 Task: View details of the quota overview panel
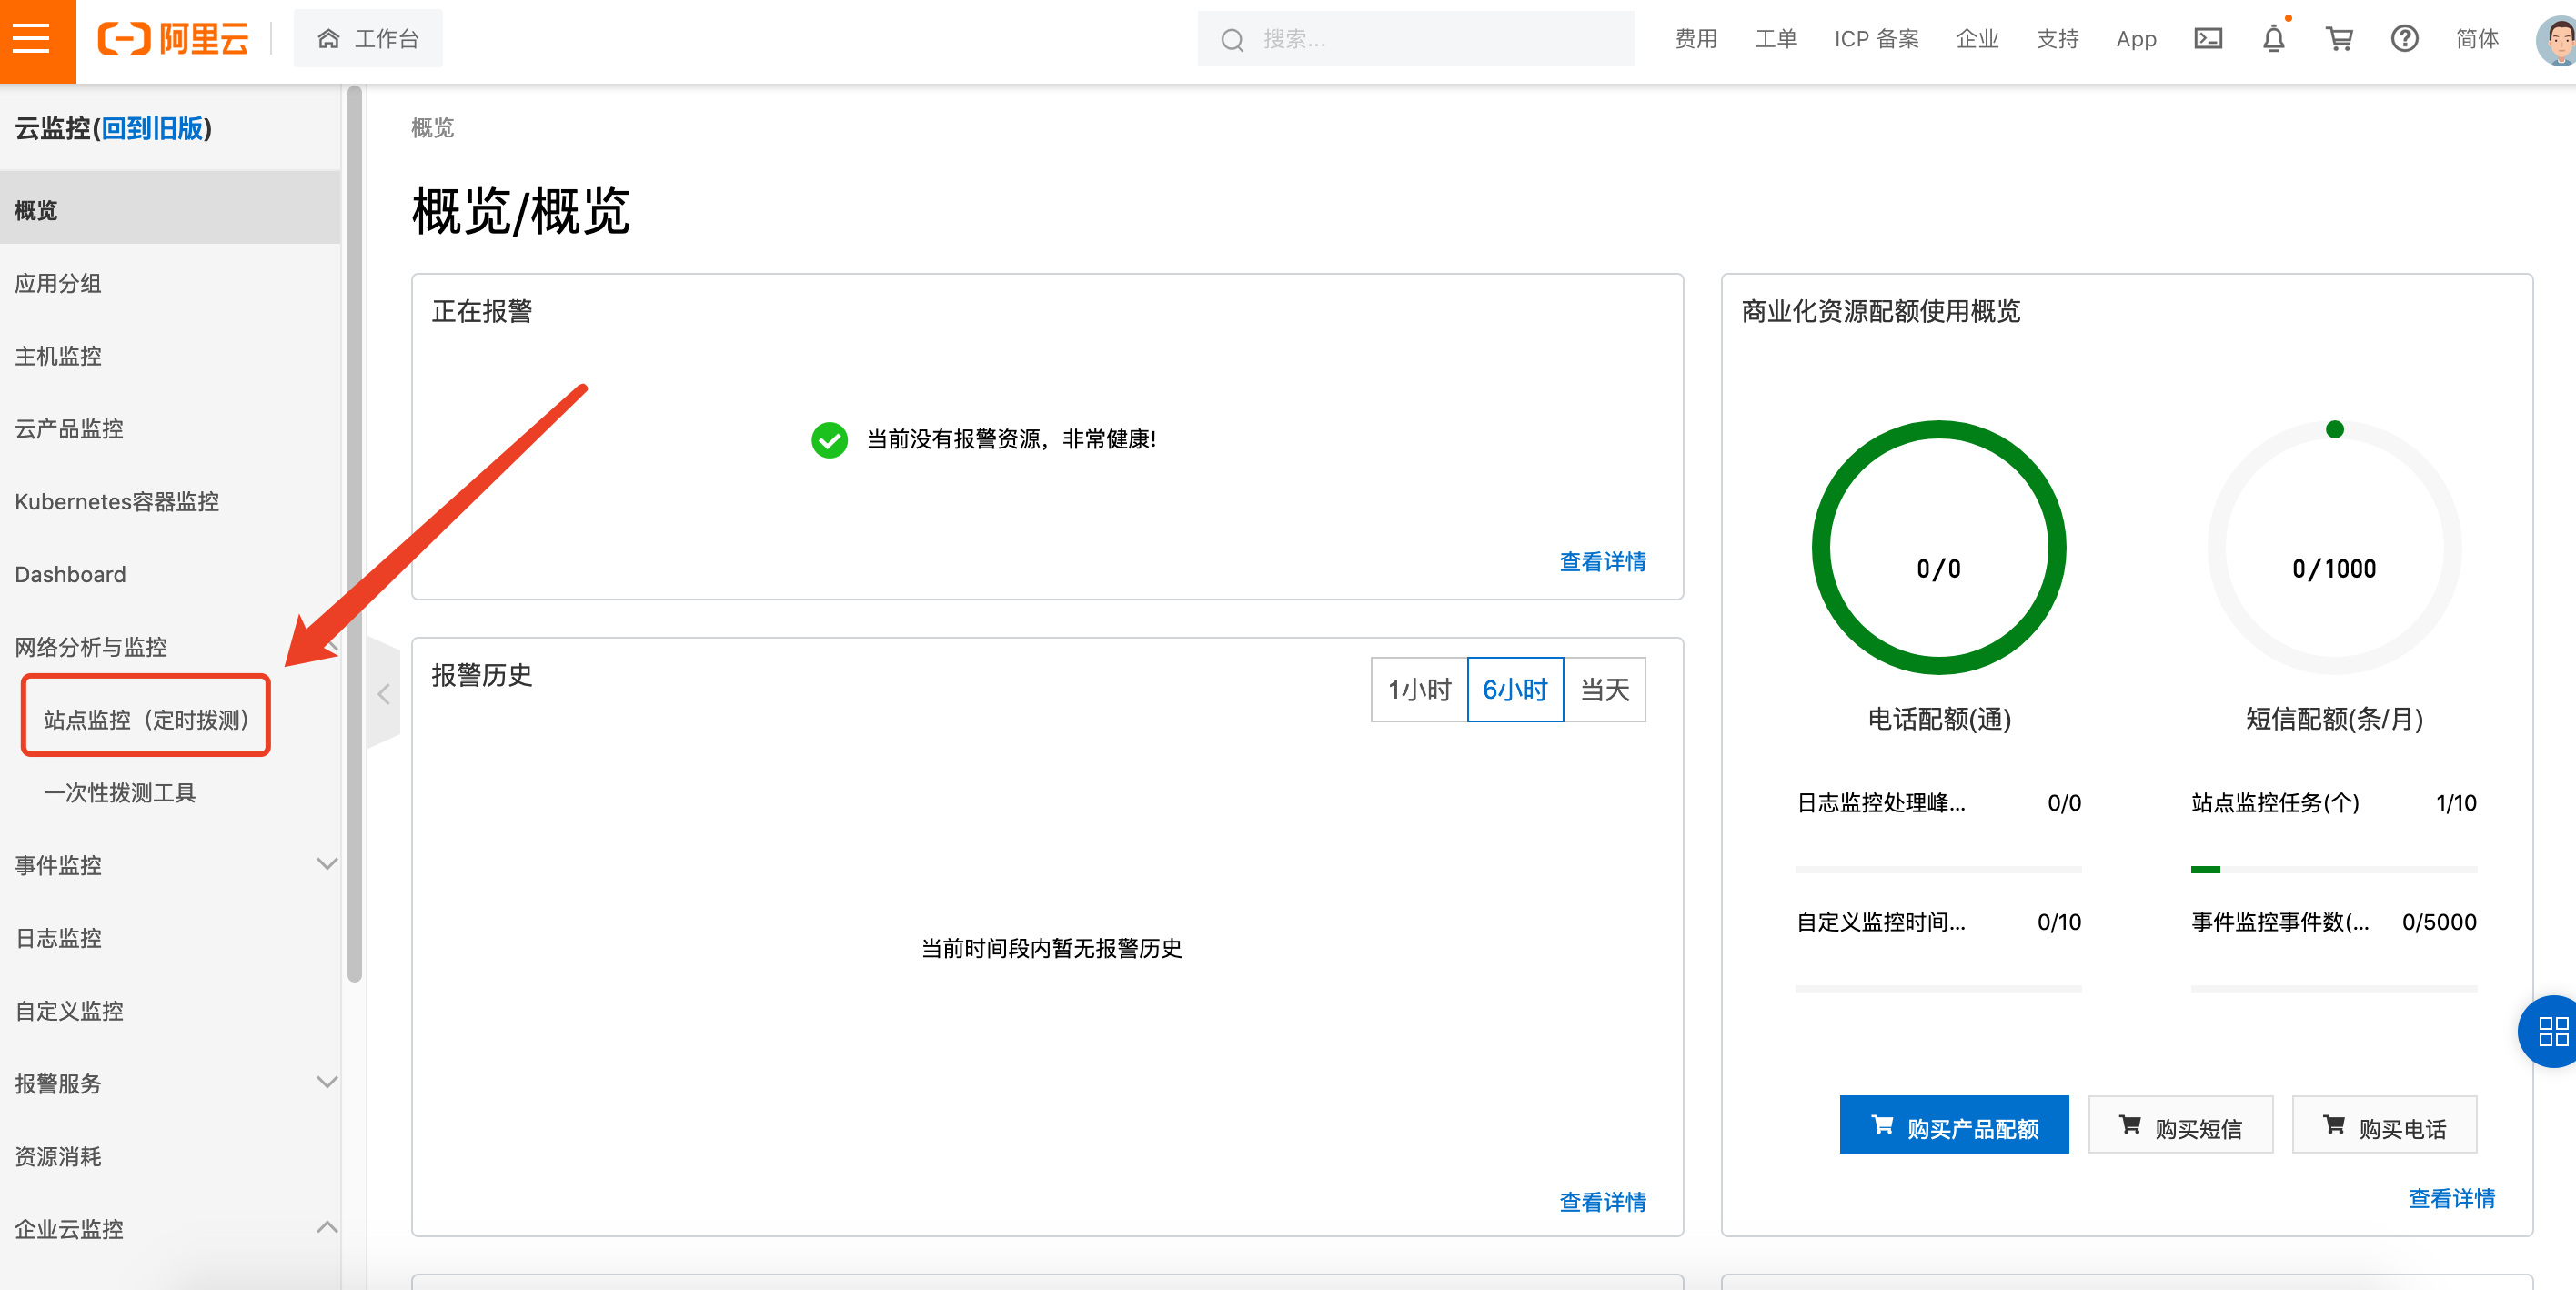(2451, 1198)
